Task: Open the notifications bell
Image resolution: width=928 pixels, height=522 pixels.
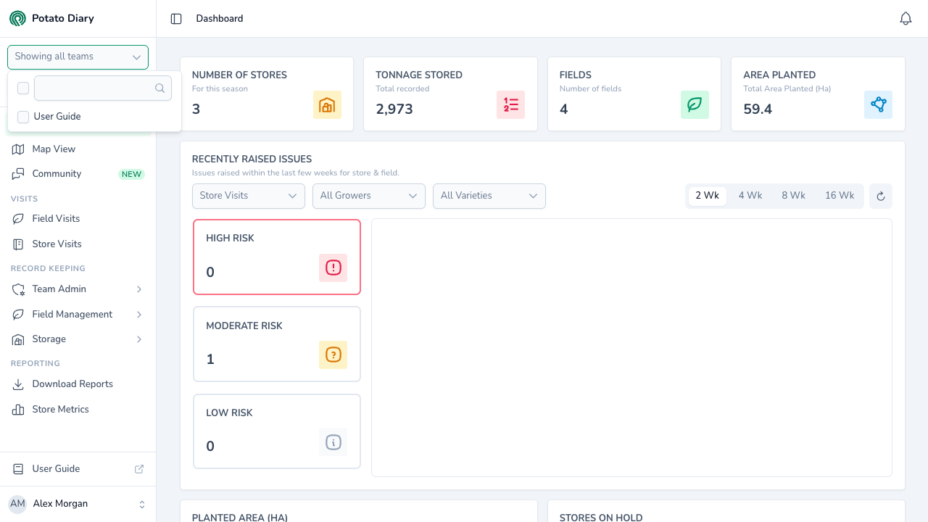Action: click(906, 19)
